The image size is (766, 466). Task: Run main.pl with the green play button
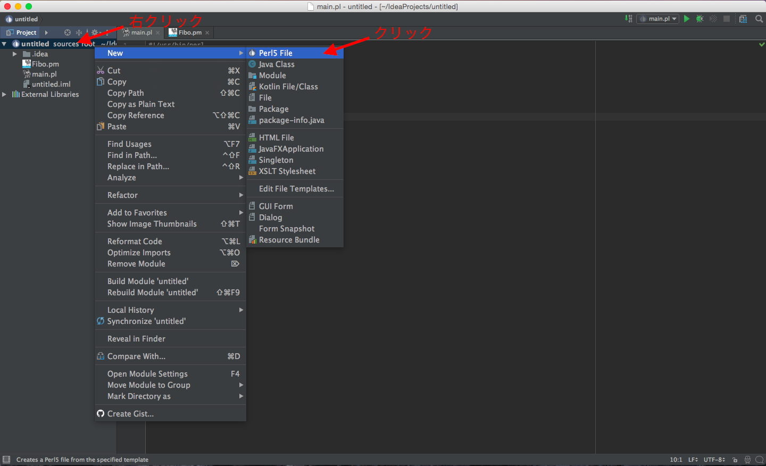point(687,19)
